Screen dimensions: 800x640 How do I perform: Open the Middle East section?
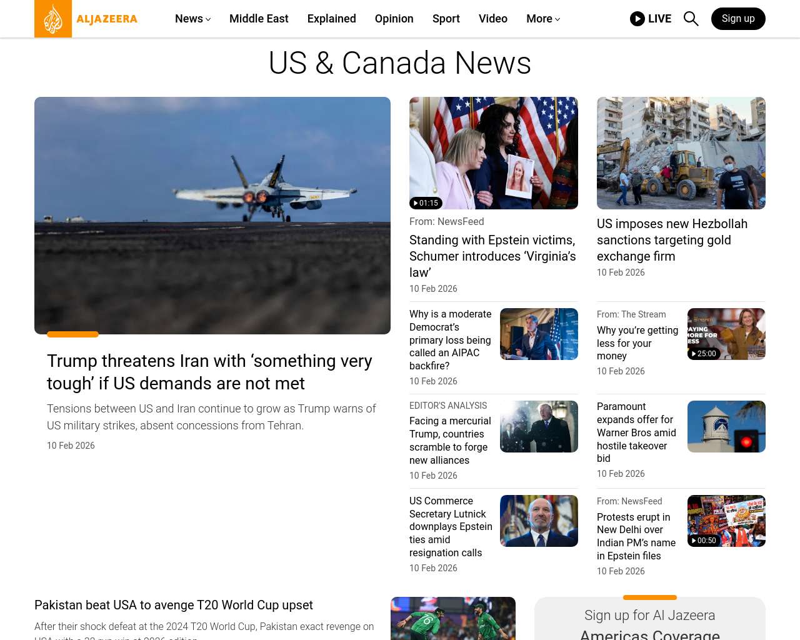(x=259, y=19)
